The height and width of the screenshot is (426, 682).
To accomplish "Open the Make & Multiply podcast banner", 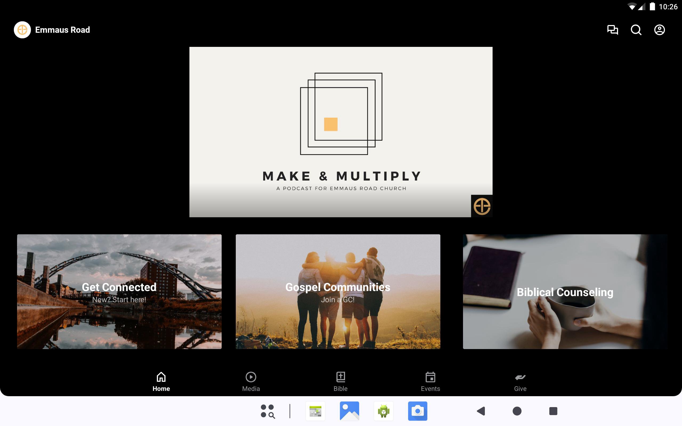I will [341, 132].
